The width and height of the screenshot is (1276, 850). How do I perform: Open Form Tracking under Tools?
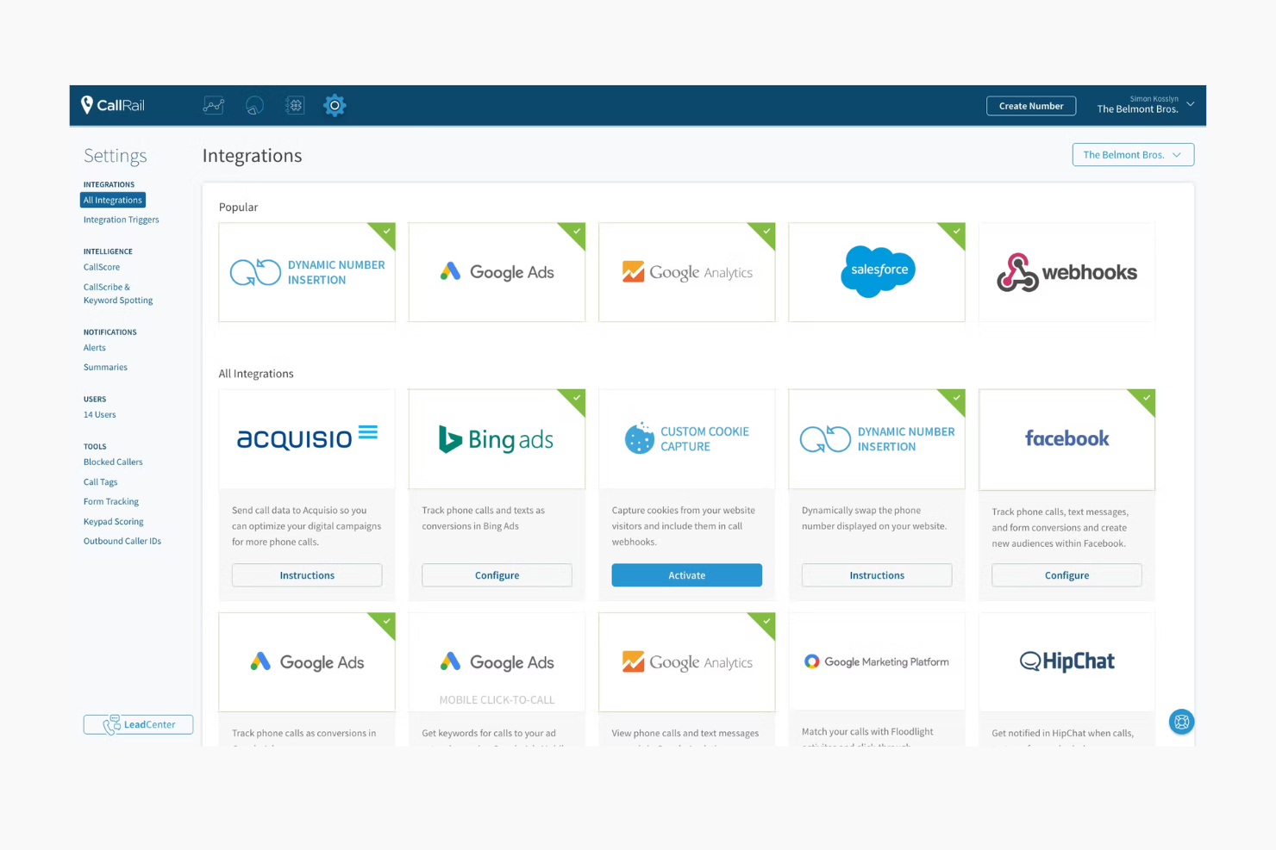111,501
